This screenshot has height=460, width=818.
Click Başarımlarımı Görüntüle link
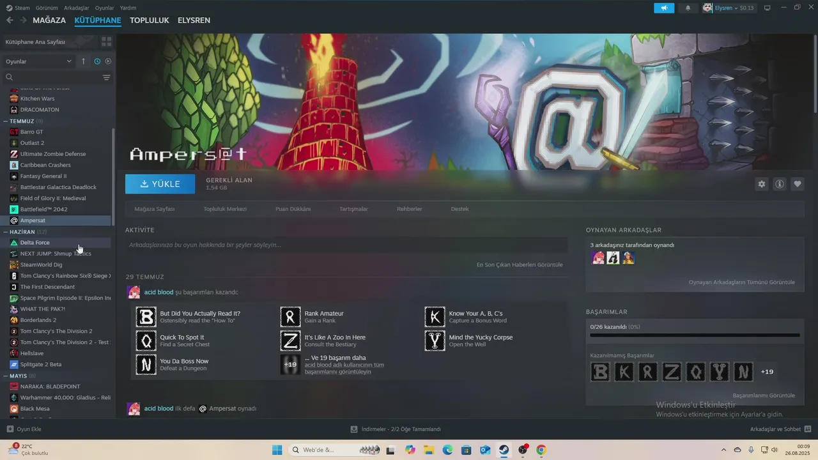[764, 395]
